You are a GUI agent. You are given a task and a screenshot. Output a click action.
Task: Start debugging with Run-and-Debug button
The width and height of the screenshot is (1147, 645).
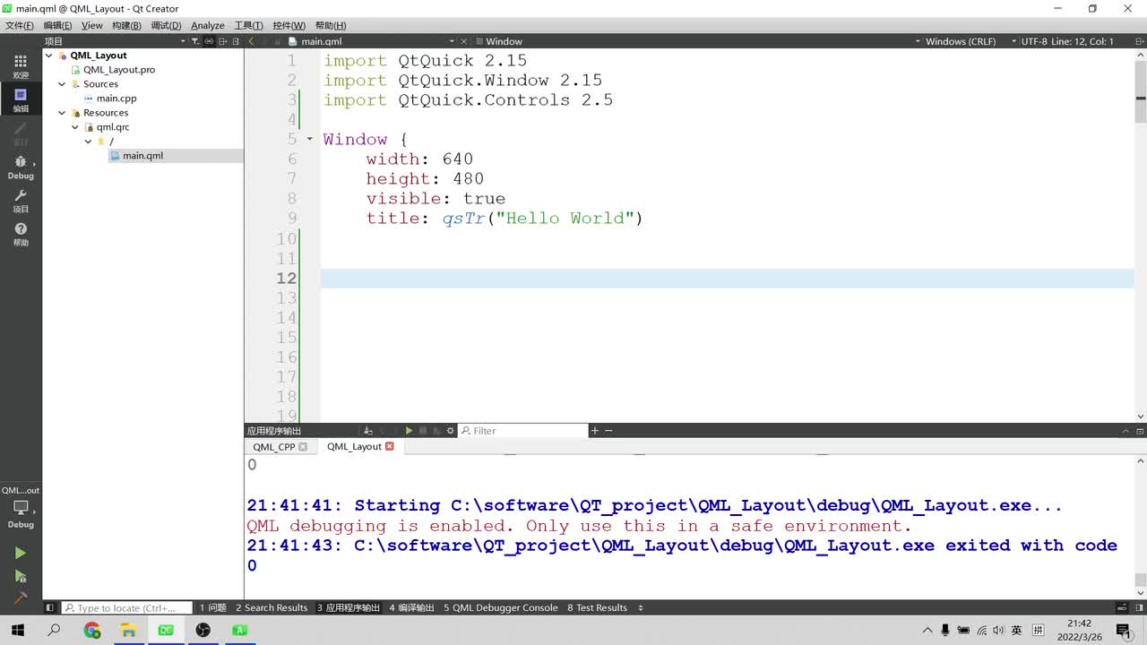point(21,576)
